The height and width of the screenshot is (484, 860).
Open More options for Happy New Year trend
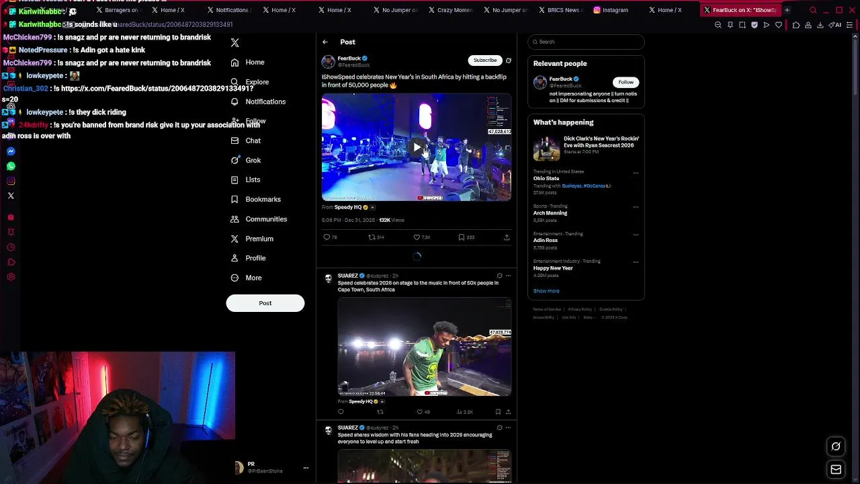(636, 262)
